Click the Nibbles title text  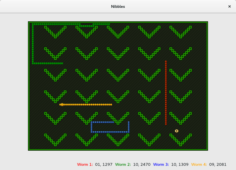(x=118, y=6)
